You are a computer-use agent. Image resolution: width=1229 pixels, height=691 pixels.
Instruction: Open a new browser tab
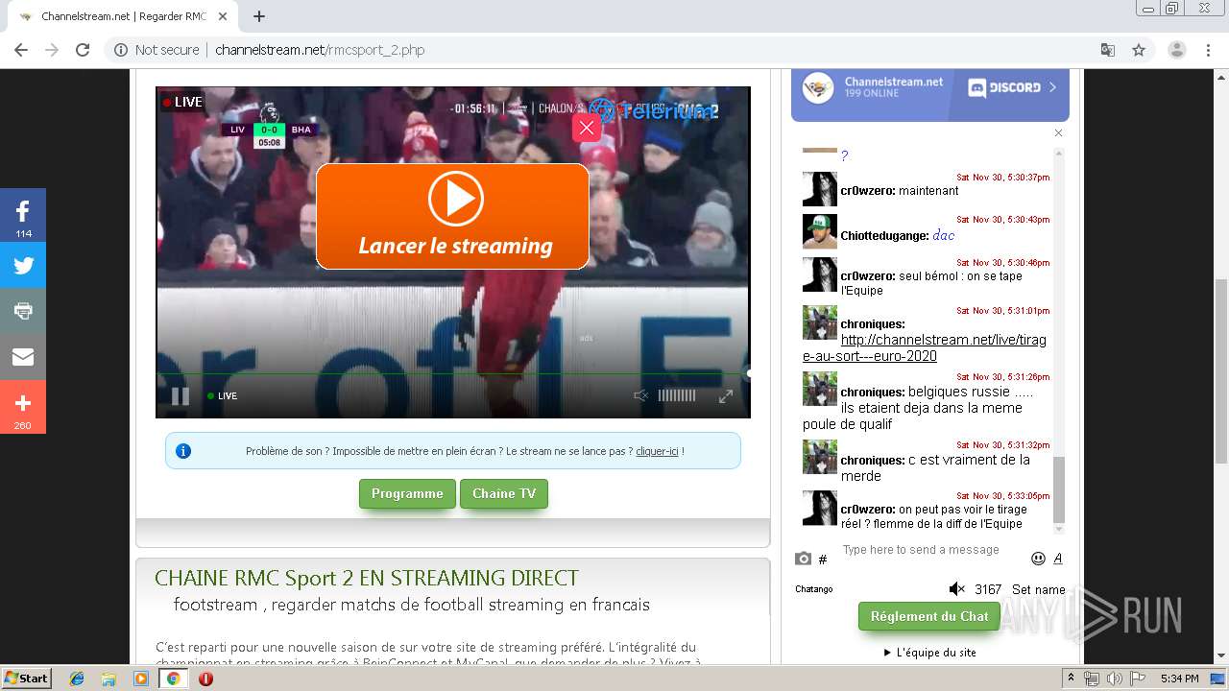coord(258,16)
